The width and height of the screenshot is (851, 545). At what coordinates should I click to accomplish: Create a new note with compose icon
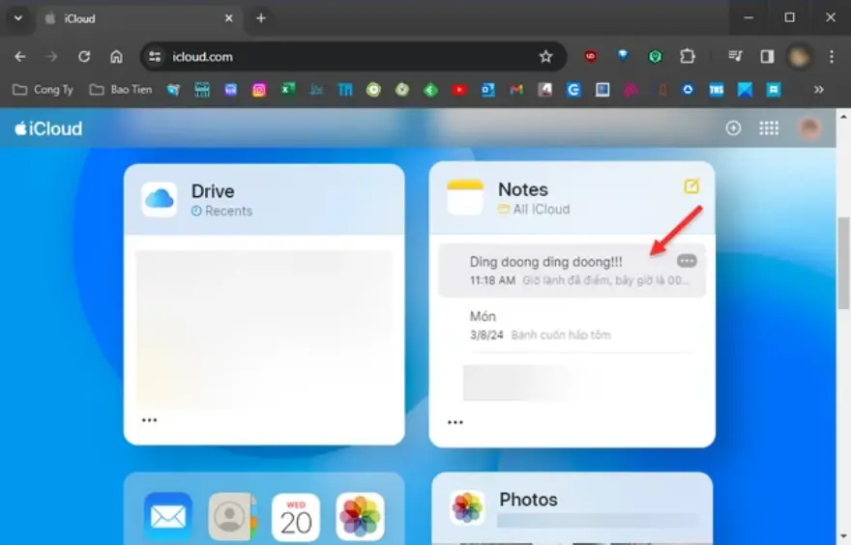tap(691, 186)
